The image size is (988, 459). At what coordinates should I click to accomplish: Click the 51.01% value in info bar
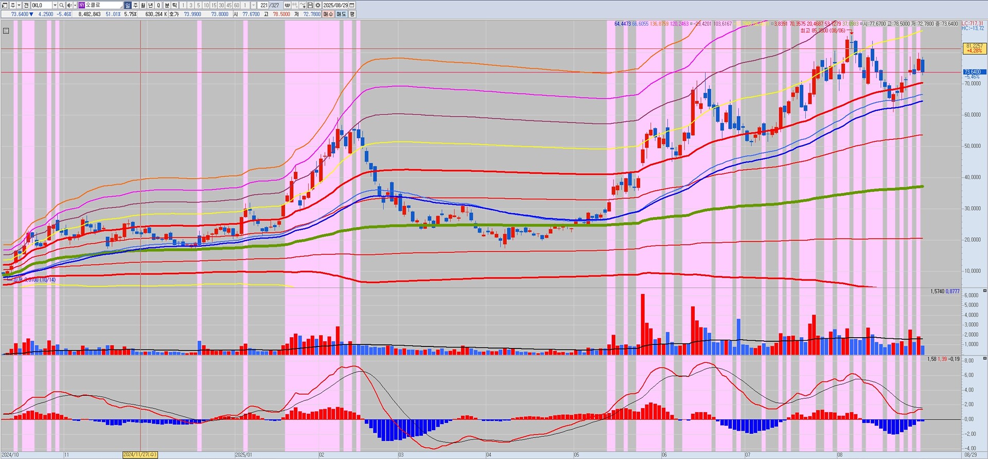tap(113, 14)
